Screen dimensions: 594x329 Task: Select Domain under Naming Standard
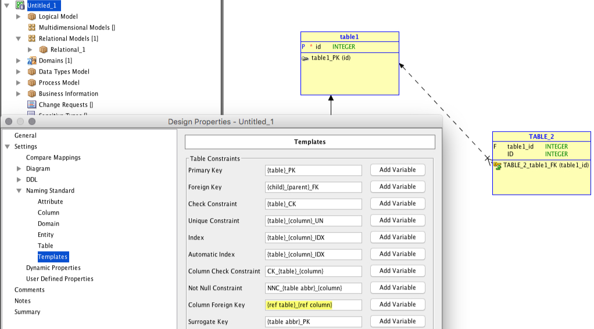48,223
